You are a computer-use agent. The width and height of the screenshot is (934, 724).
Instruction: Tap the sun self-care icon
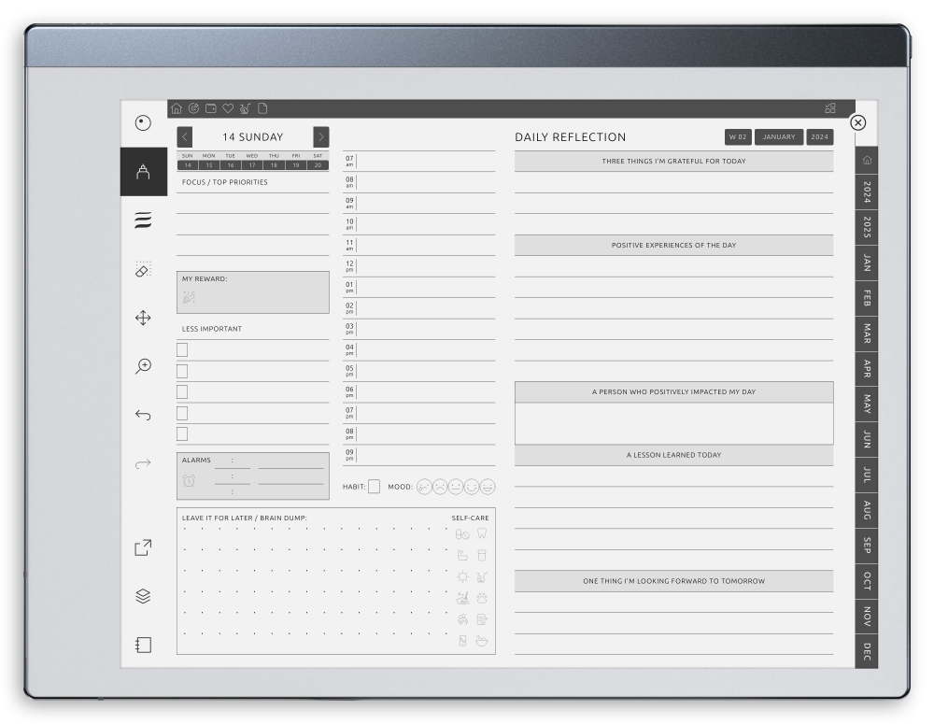[x=462, y=576]
